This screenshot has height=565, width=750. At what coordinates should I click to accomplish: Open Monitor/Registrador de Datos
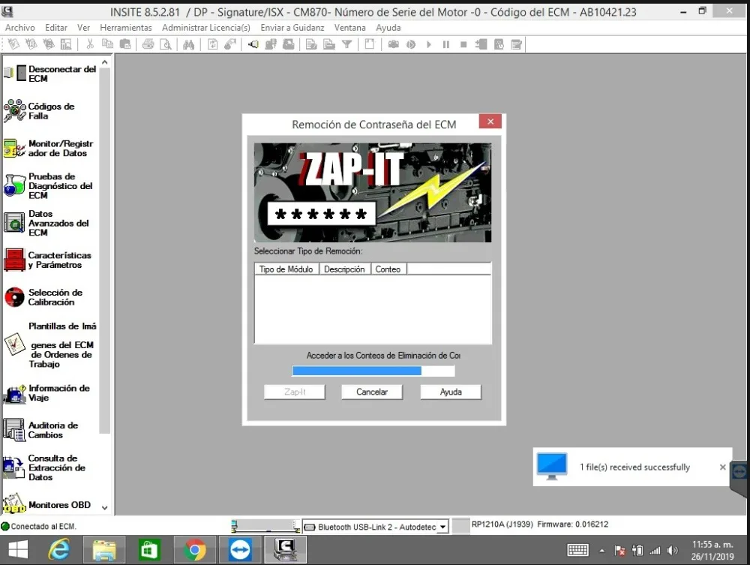point(49,149)
